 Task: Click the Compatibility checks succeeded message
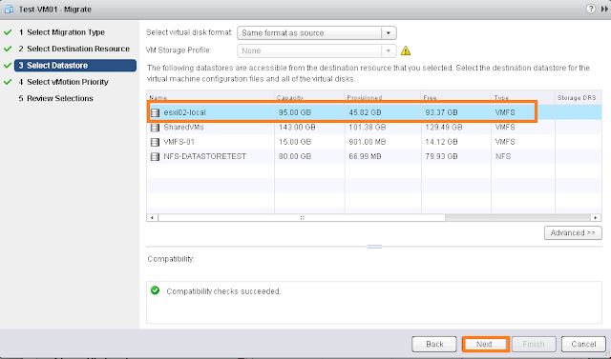[x=223, y=291]
